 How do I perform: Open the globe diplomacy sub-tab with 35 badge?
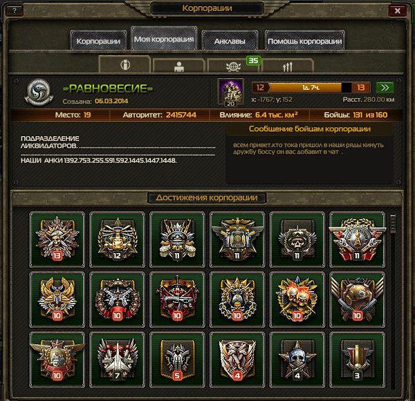pyautogui.click(x=234, y=66)
